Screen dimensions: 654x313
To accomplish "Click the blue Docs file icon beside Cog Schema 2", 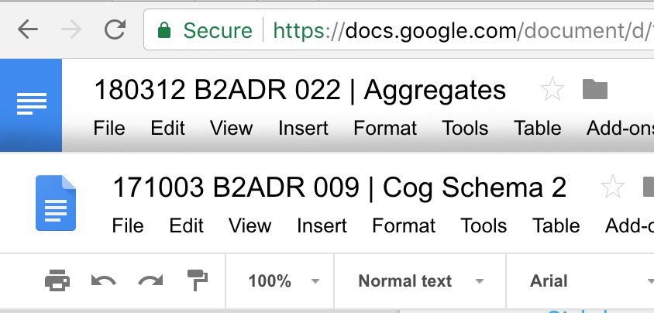I will point(56,203).
